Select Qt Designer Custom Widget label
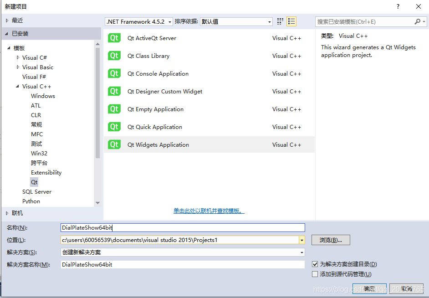Viewport: 429px width, 298px height. (x=165, y=92)
